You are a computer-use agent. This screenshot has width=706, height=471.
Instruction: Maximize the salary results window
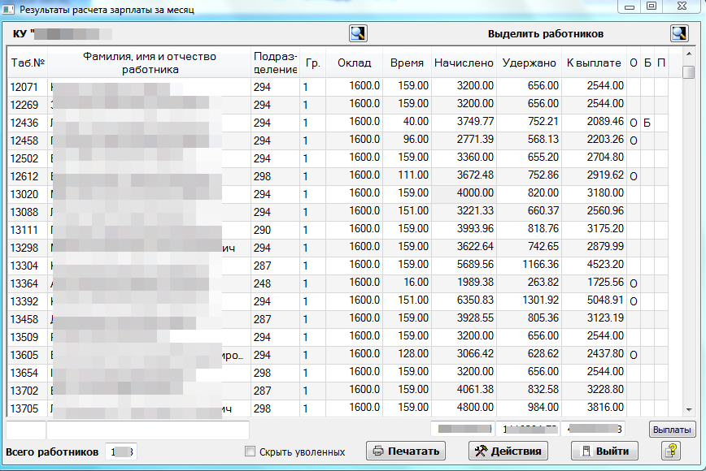point(651,6)
